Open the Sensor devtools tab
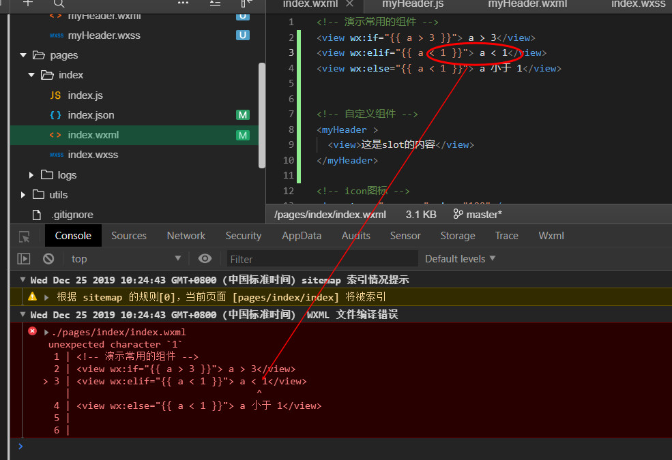 pos(405,236)
